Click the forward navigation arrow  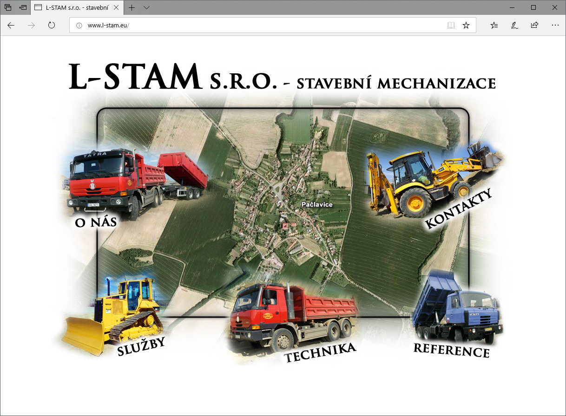[32, 25]
